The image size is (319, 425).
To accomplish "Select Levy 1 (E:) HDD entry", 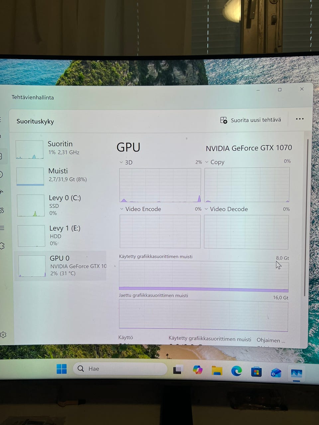I will click(x=60, y=236).
